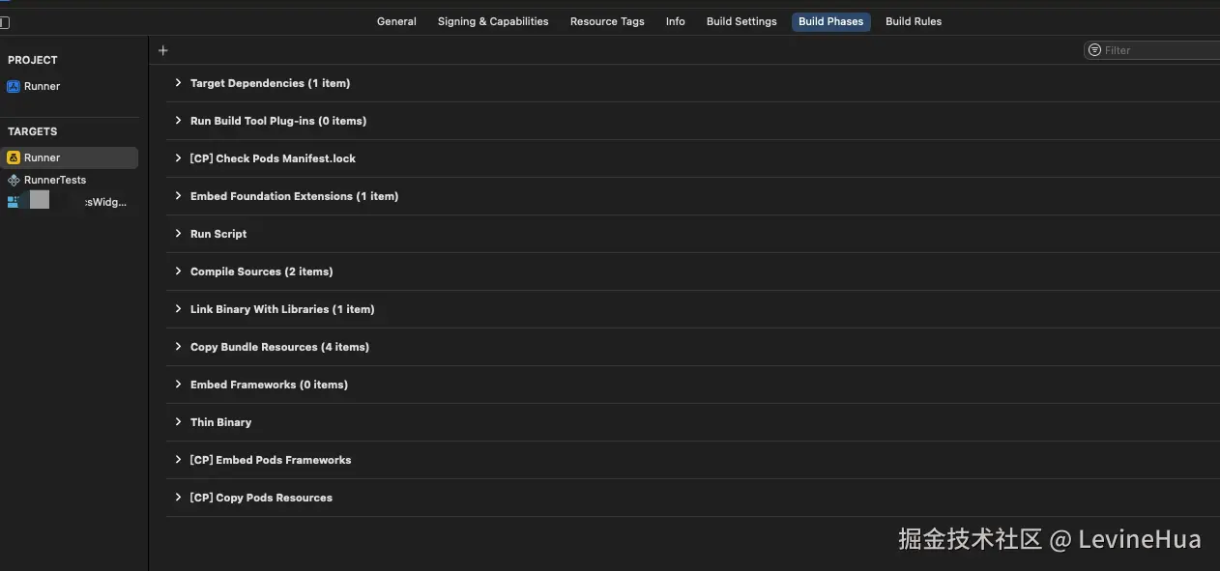Expand Embed Foundation Extensions chevron

click(x=178, y=196)
